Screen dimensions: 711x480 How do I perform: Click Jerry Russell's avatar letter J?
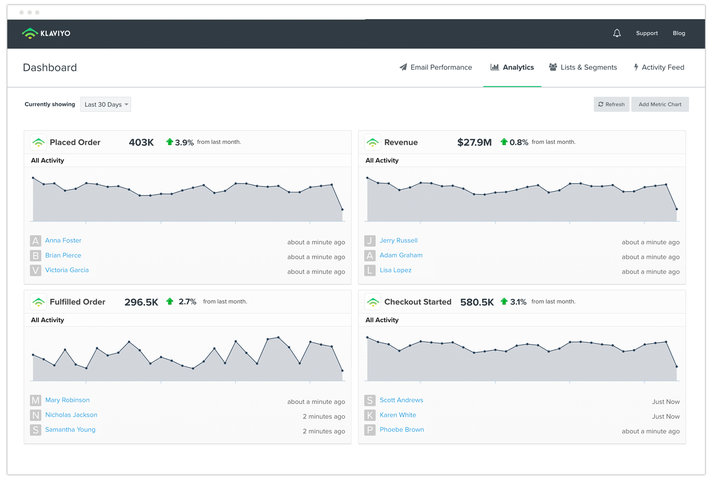click(x=370, y=241)
